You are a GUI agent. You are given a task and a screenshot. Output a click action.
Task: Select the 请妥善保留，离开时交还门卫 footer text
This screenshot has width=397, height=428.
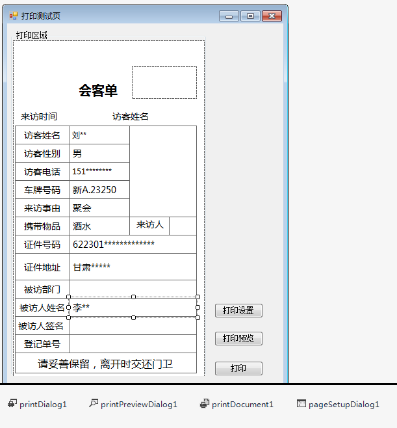pos(105,364)
